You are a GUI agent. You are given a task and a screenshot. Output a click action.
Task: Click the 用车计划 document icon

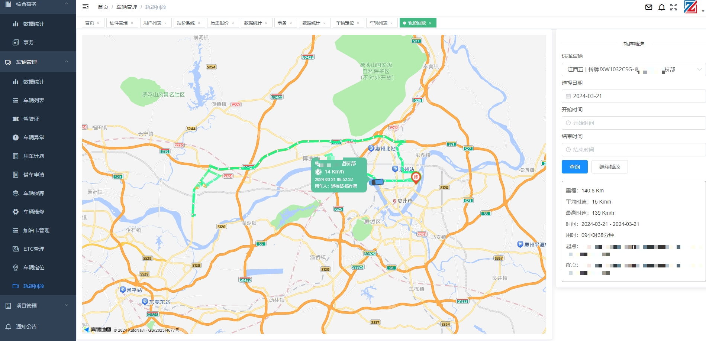pos(16,156)
